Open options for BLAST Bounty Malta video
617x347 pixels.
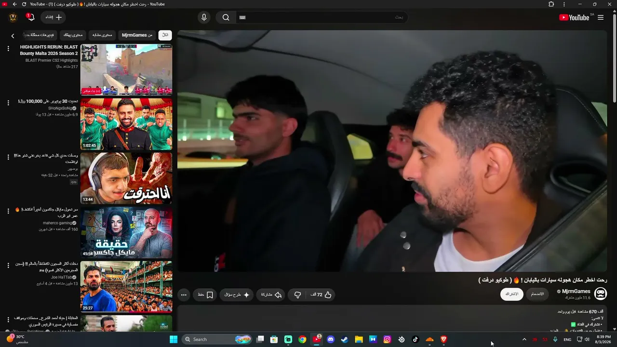coord(8,48)
